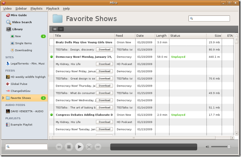The width and height of the screenshot is (241, 157).
Task: Open the Help menu
Action: [x=66, y=9]
